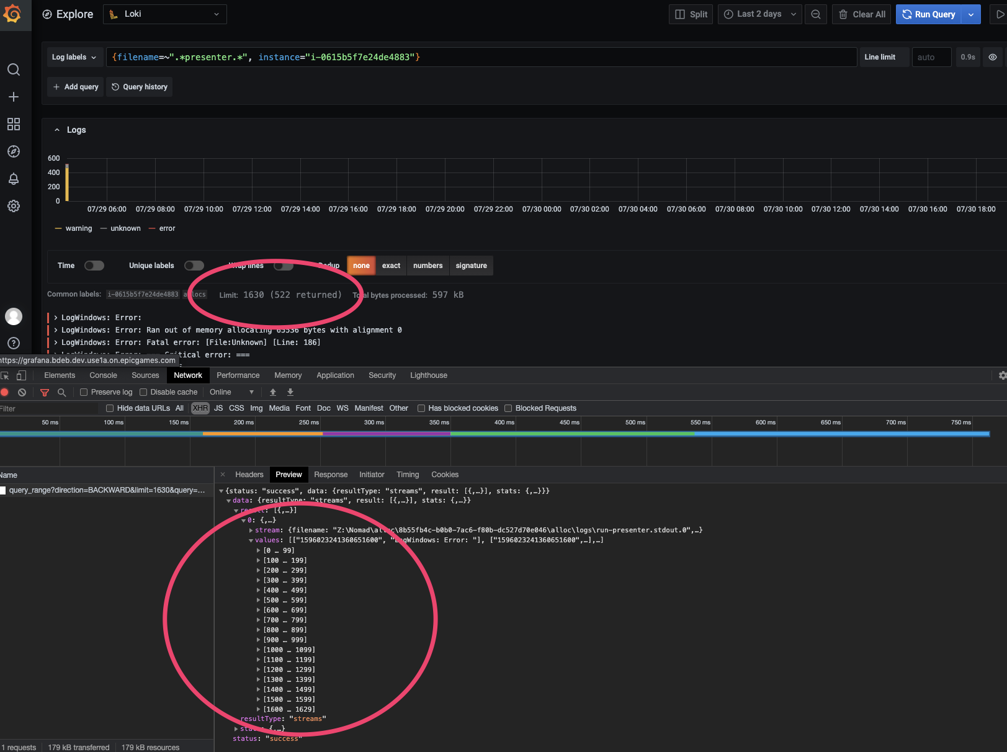
Task: Click inside the log labels query field
Action: tap(434, 56)
